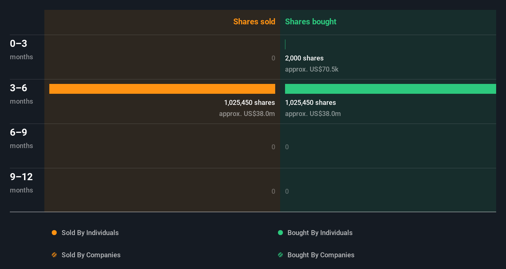Click the thin 0–3 months shares bought bar
Screen dimensions: 506x269
(285, 44)
